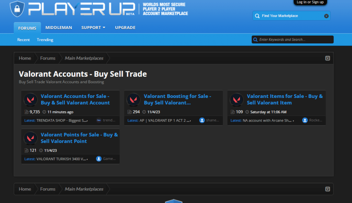Go to Trending posts
The height and width of the screenshot is (203, 352).
45,40
